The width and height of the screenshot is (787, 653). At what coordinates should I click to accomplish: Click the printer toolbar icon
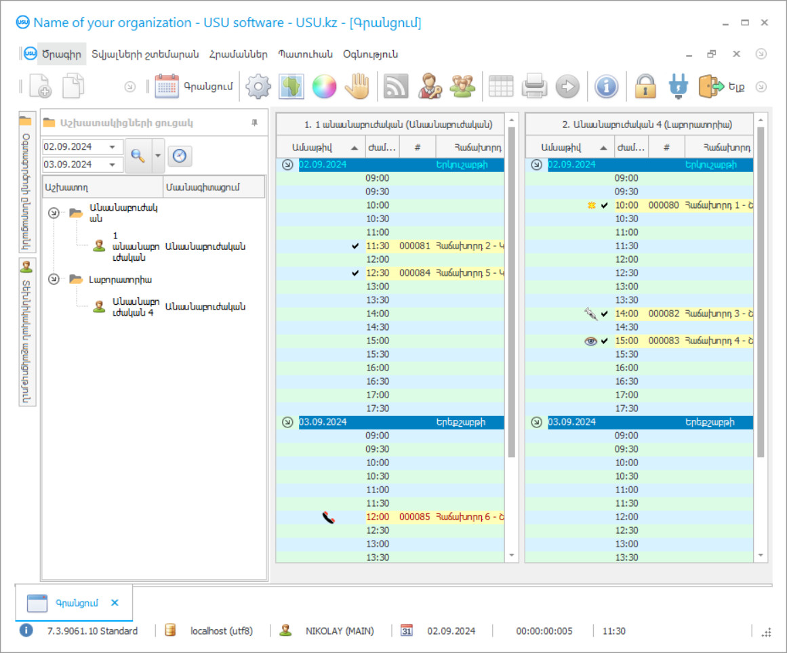(534, 87)
